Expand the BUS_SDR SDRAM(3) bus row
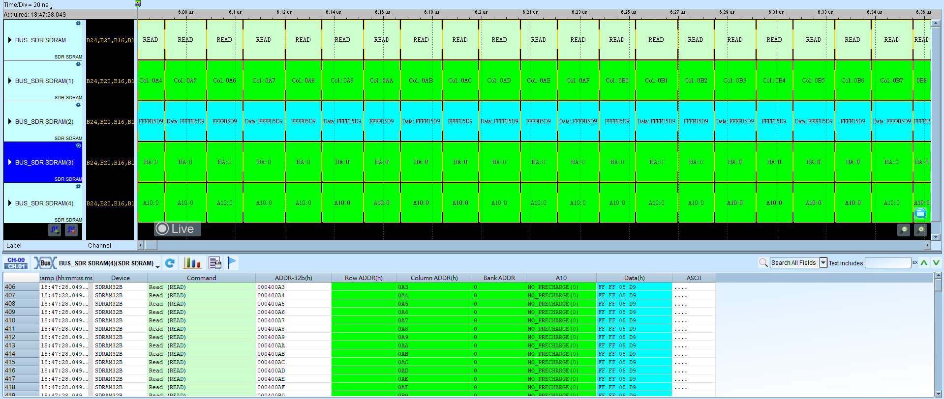 point(10,162)
